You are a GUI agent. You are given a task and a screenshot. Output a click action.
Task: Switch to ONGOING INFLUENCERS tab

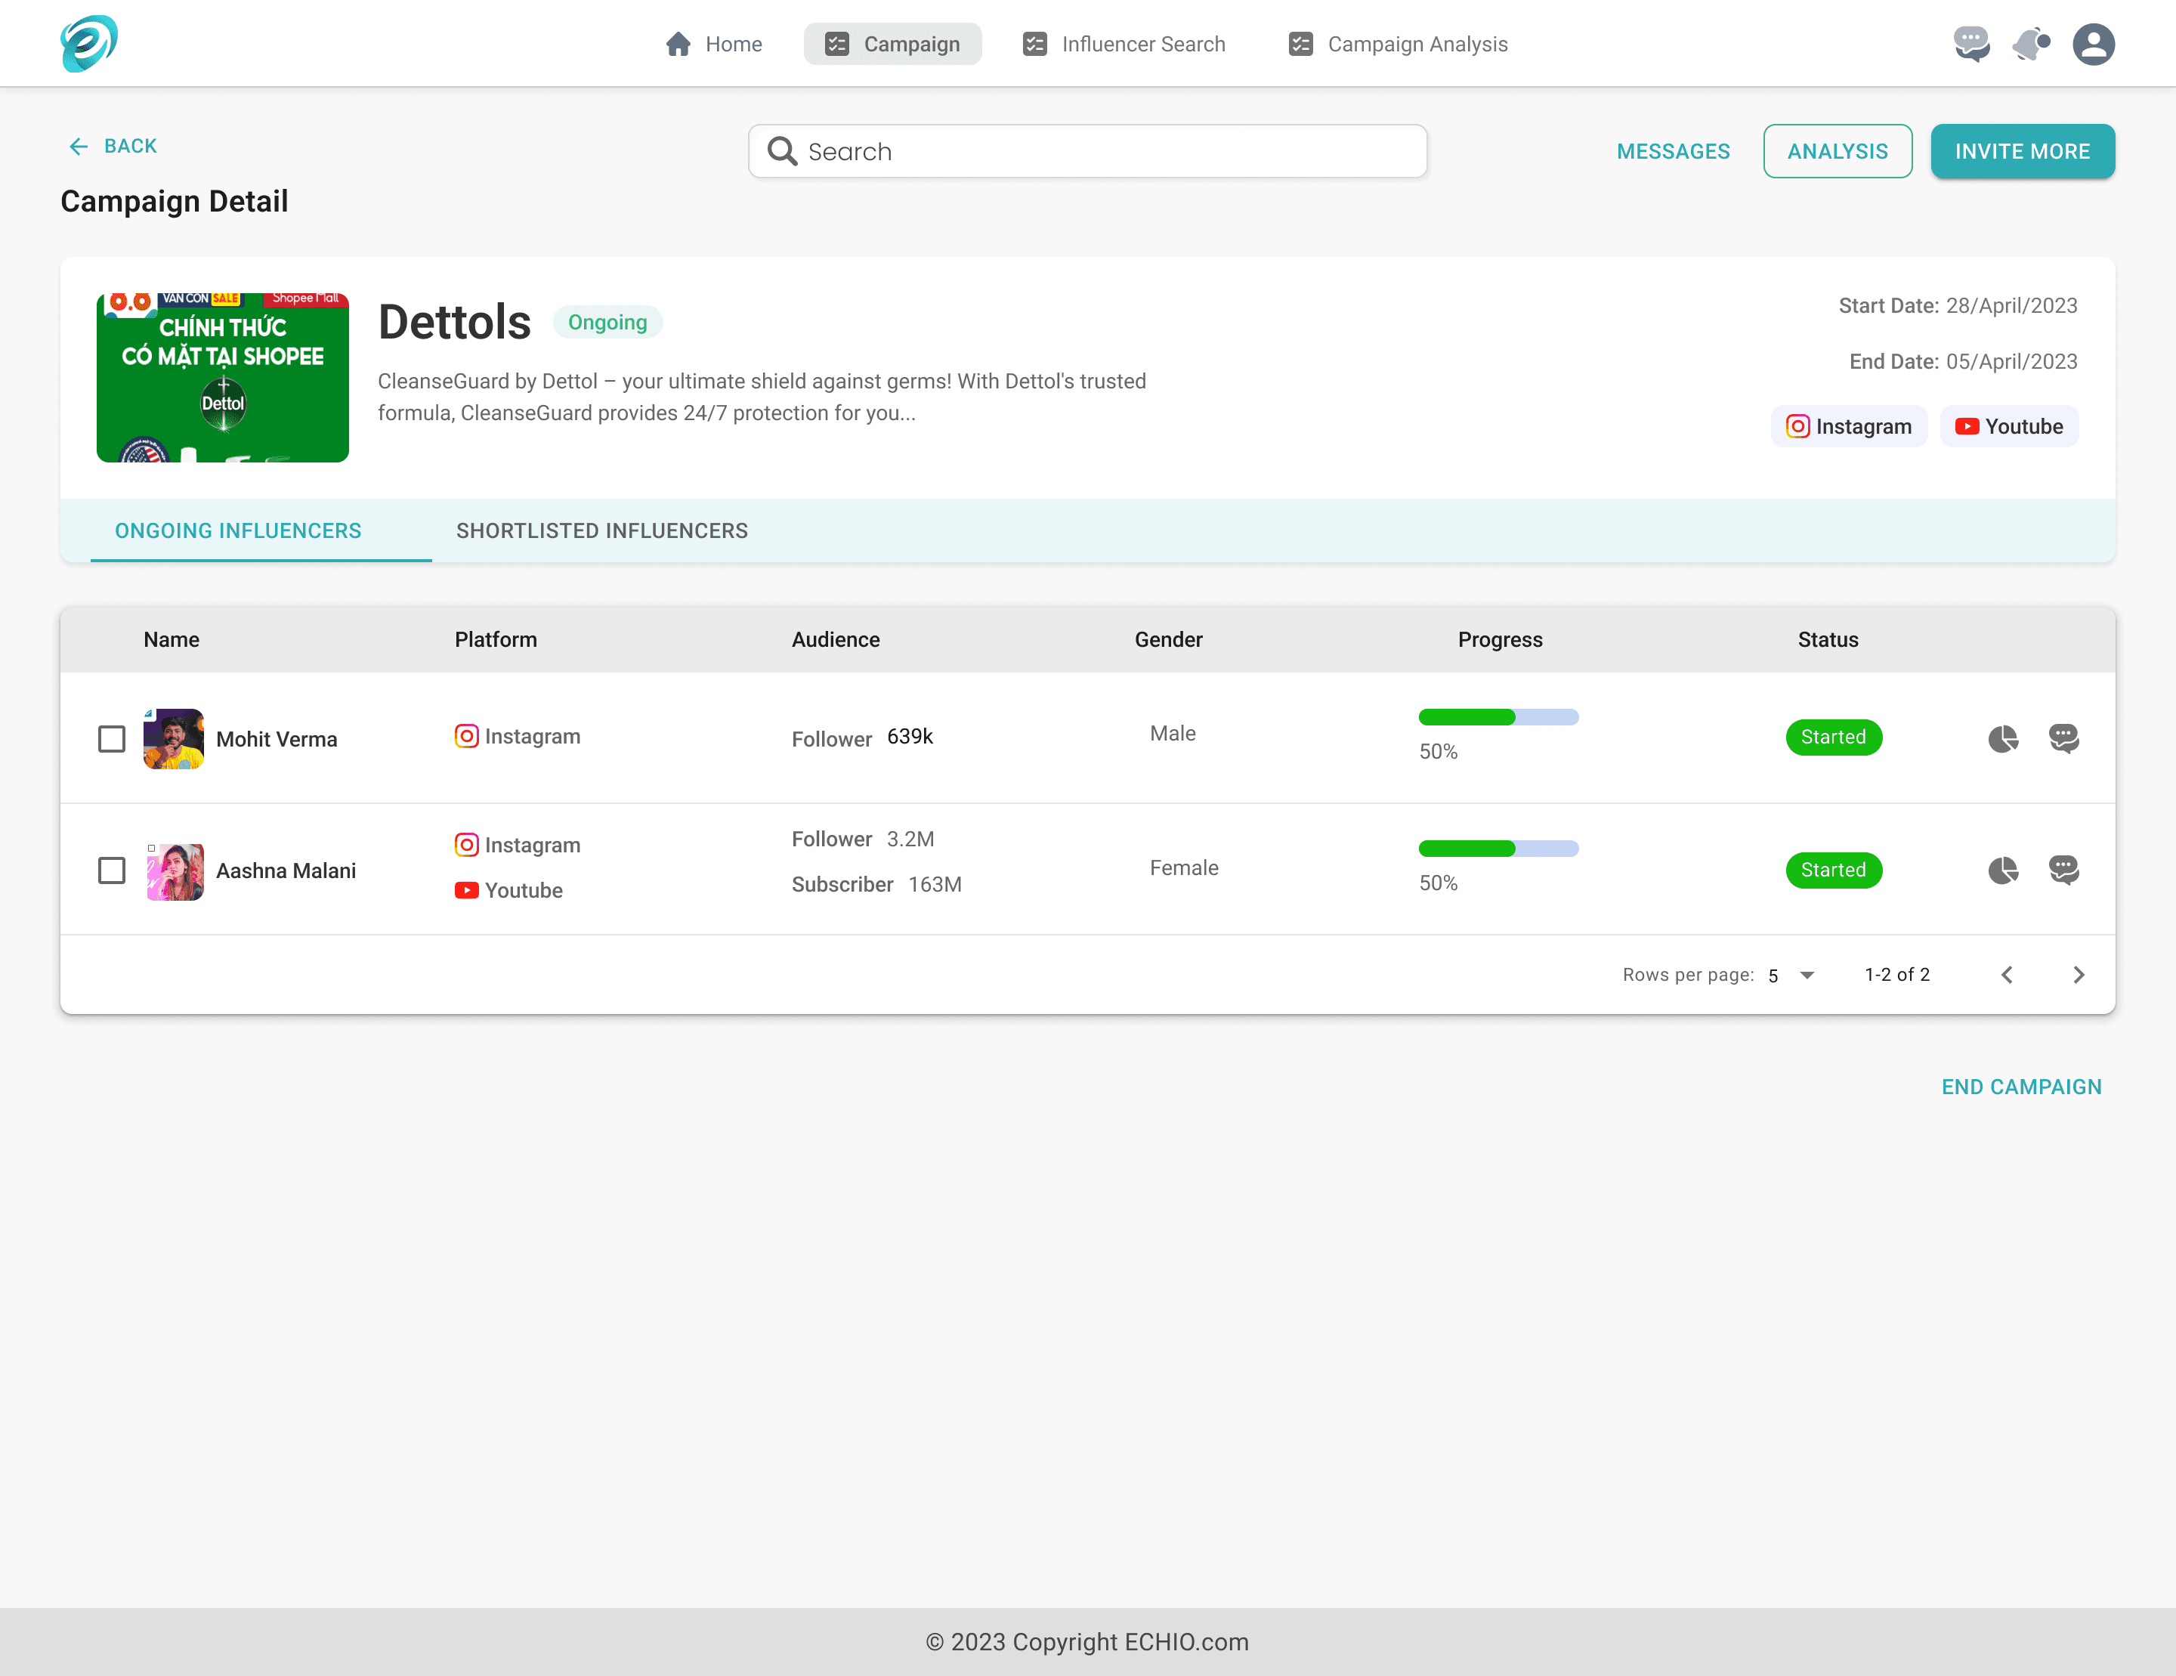(x=238, y=531)
